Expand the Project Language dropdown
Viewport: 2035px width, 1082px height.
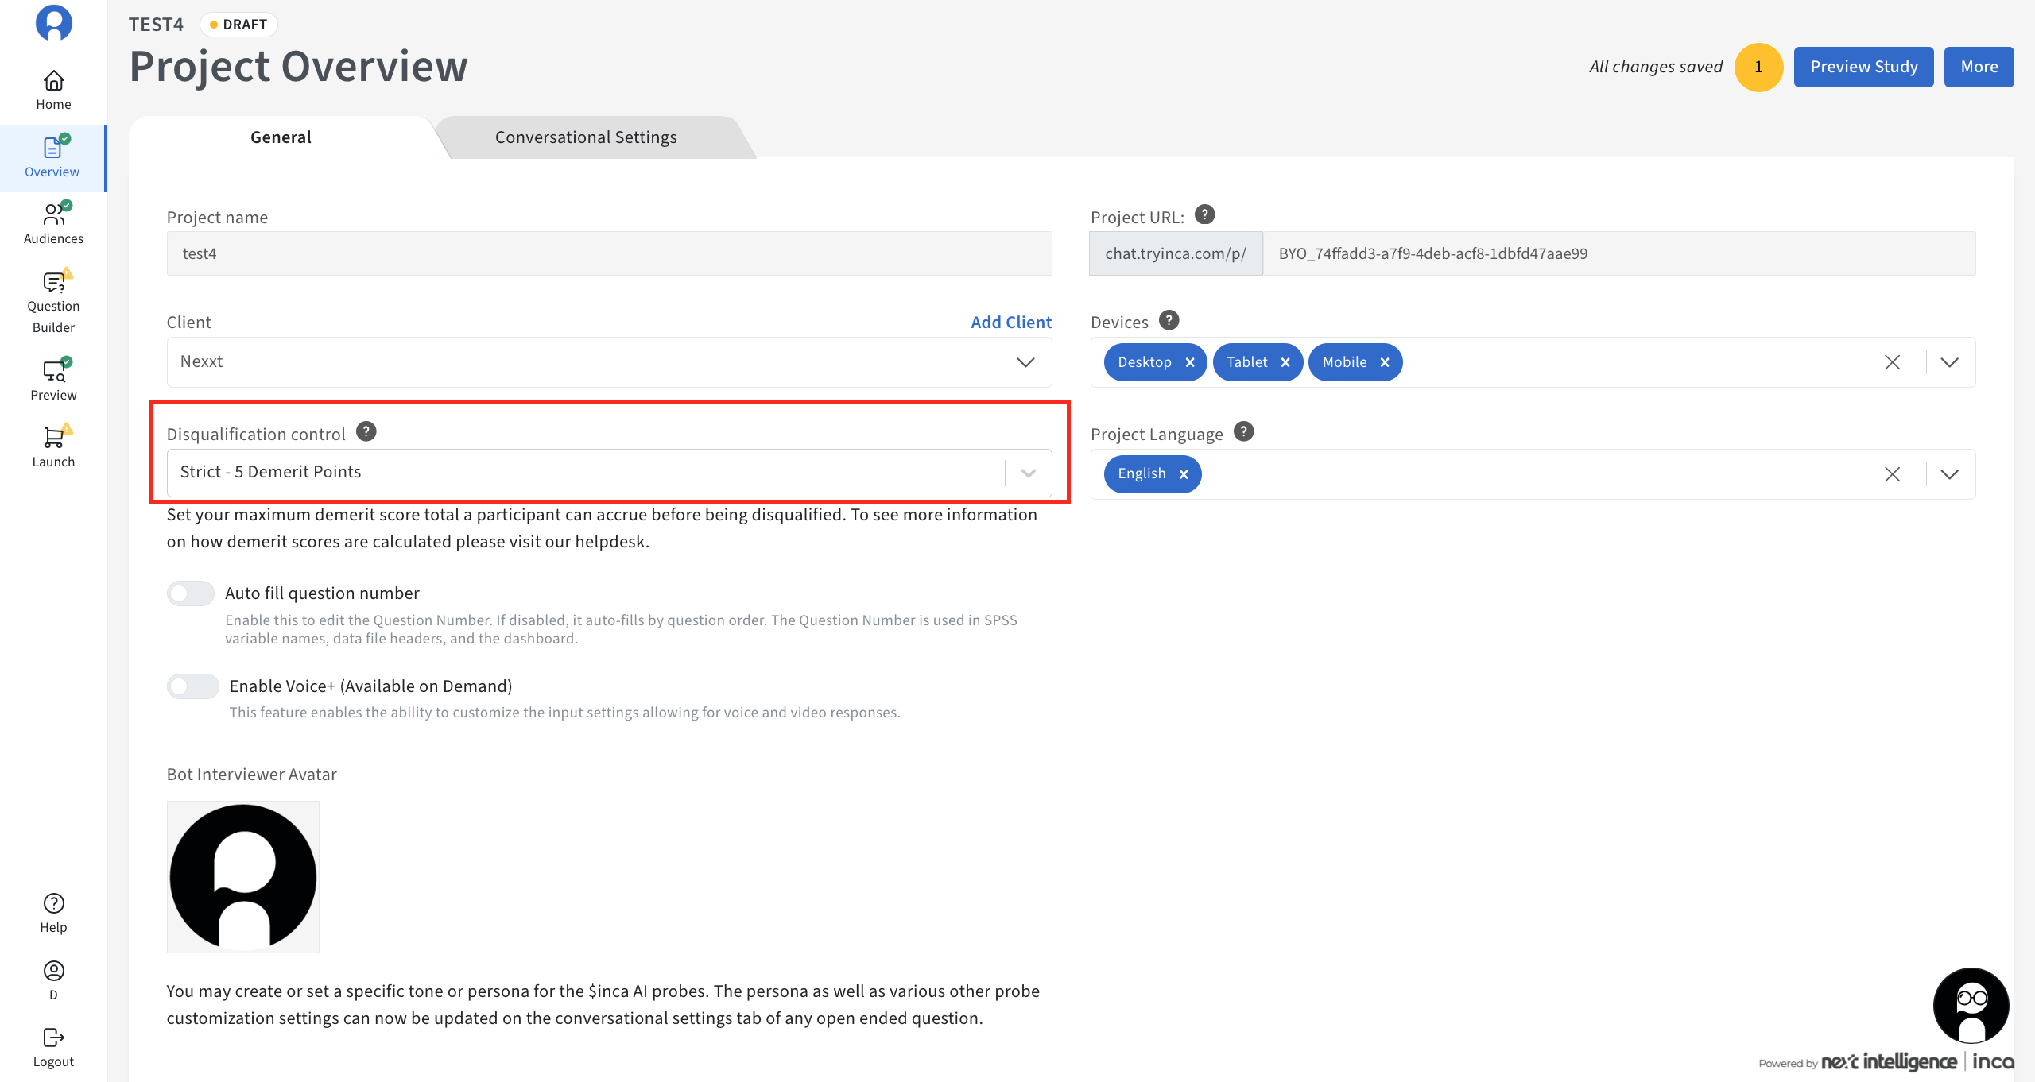tap(1949, 474)
